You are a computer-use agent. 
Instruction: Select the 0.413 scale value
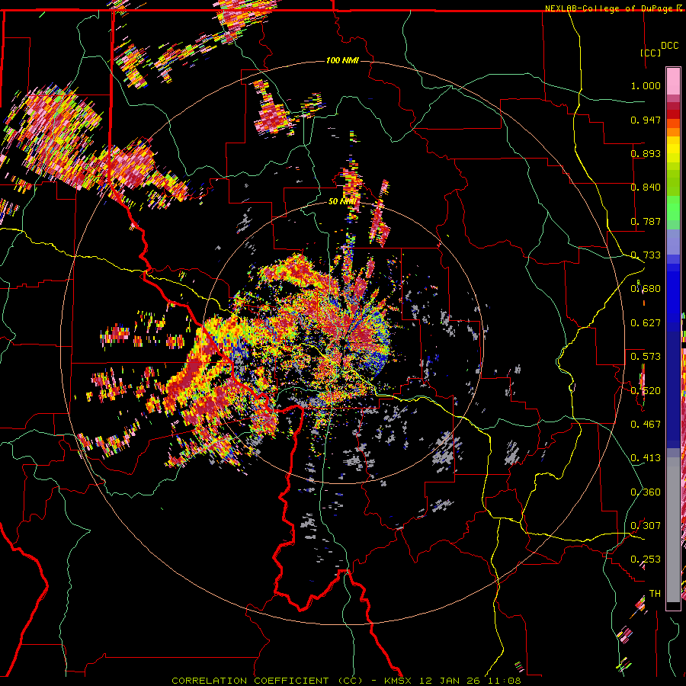point(646,458)
